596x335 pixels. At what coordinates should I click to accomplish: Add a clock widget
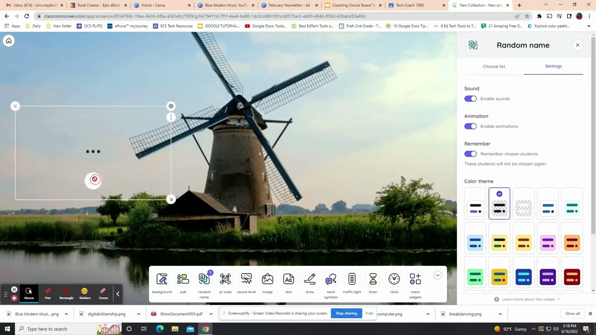point(394,283)
